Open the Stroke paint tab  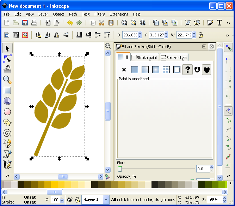click(144, 57)
